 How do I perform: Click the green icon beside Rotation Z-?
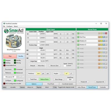coord(78,45)
